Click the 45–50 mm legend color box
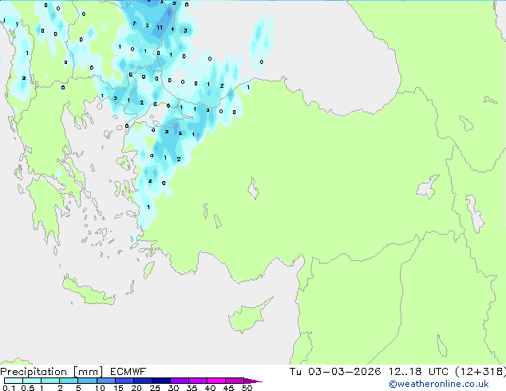 click(x=235, y=381)
